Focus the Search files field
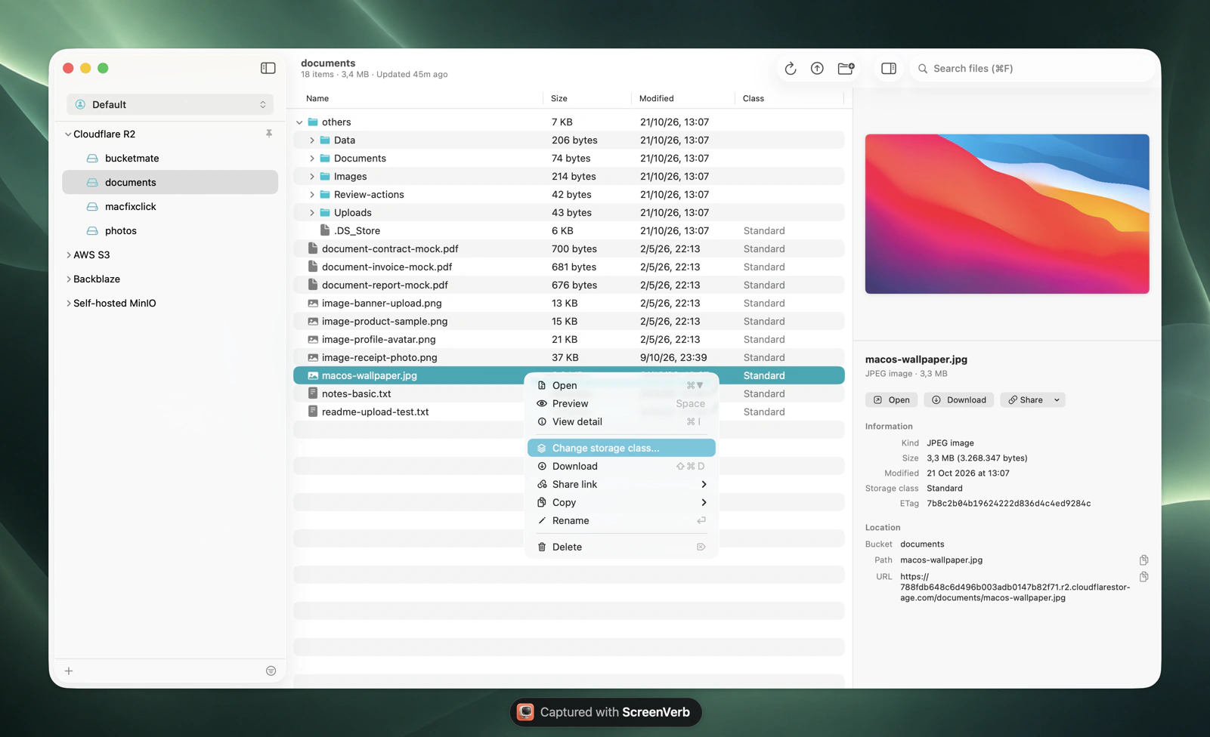Viewport: 1210px width, 737px height. pyautogui.click(x=1032, y=69)
